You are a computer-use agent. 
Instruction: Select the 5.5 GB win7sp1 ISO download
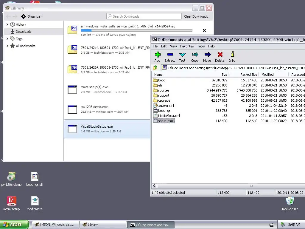[107, 70]
